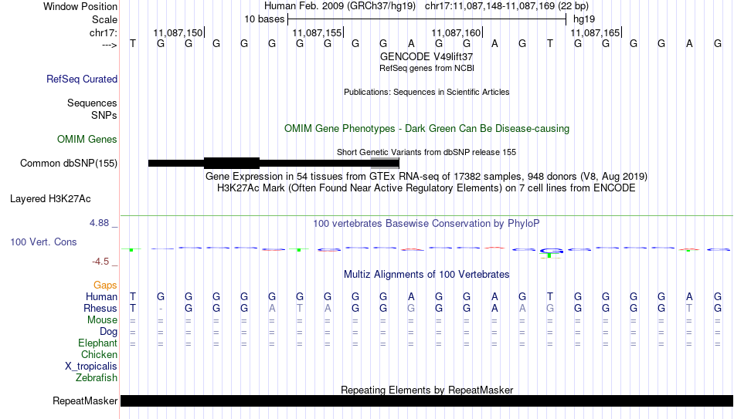The width and height of the screenshot is (734, 419).
Task: Open the OMIM Genes track label
Action: pos(87,140)
